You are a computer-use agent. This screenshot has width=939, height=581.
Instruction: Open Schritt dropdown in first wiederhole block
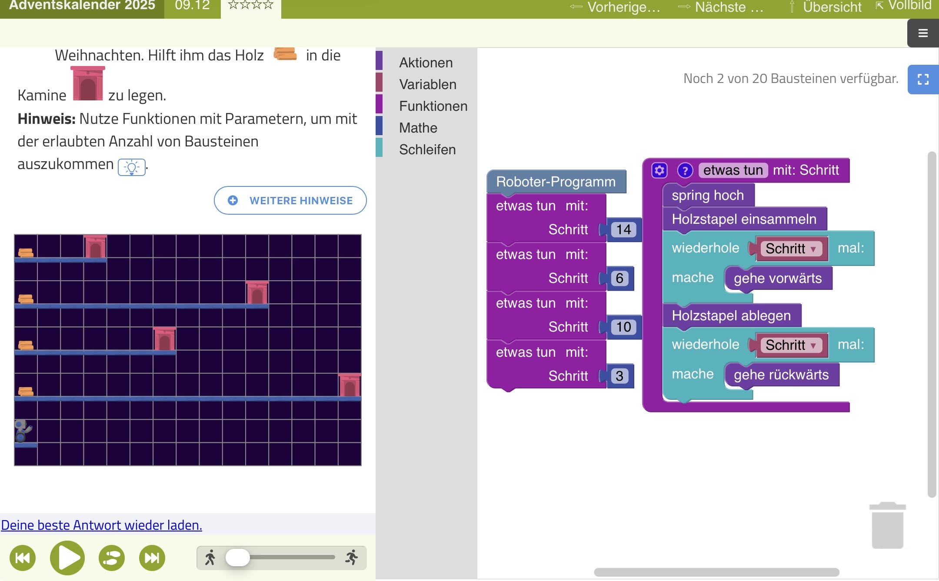coord(813,249)
